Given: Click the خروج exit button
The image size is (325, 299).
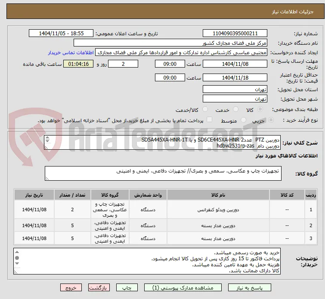Looking at the screenshot, I should (x=71, y=288).
